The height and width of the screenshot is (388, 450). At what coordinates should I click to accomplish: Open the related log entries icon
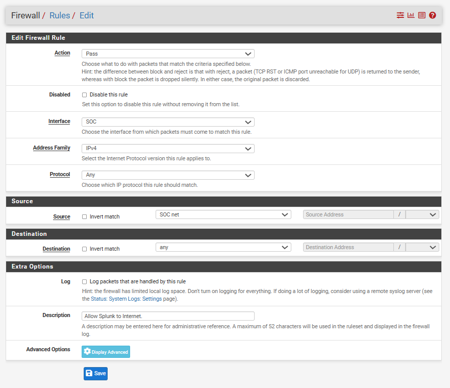coord(421,15)
